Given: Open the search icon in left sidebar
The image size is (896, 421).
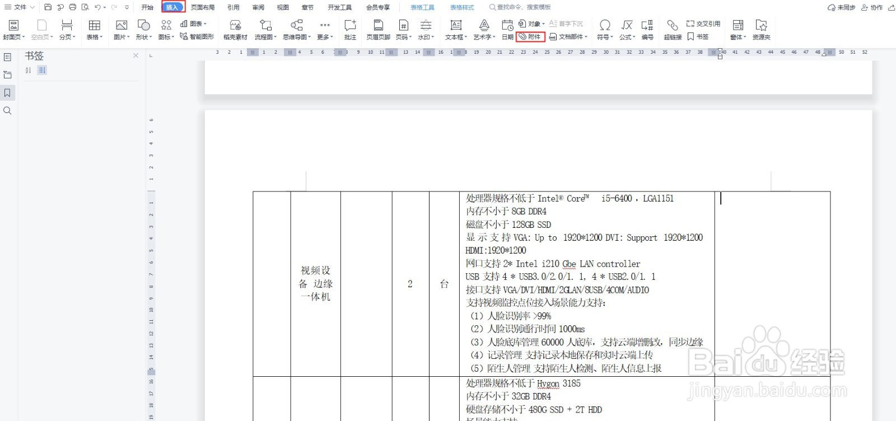Looking at the screenshot, I should point(7,111).
